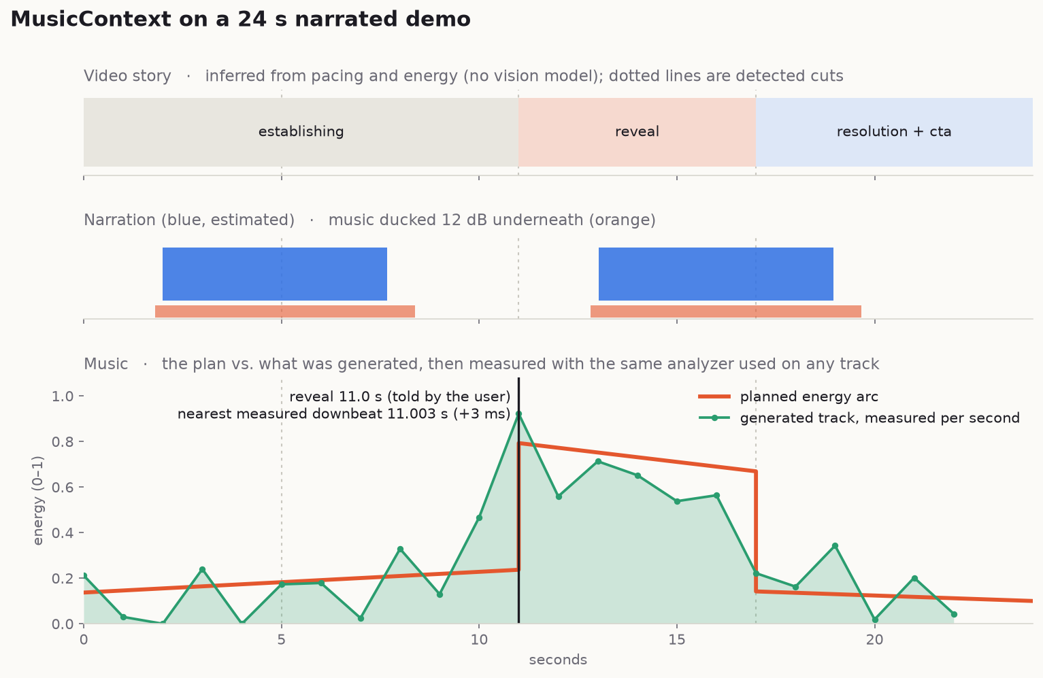This screenshot has height=678, width=1043.
Task: Click the "reveal 11.0 s (told by the user)" annotation
Action: (400, 397)
